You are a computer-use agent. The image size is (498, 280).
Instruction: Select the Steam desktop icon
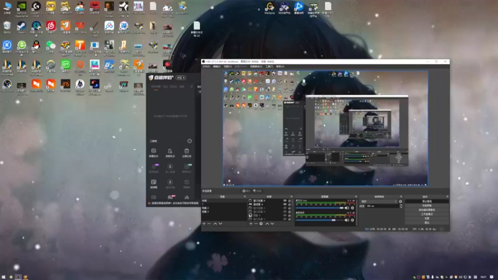pos(21,27)
